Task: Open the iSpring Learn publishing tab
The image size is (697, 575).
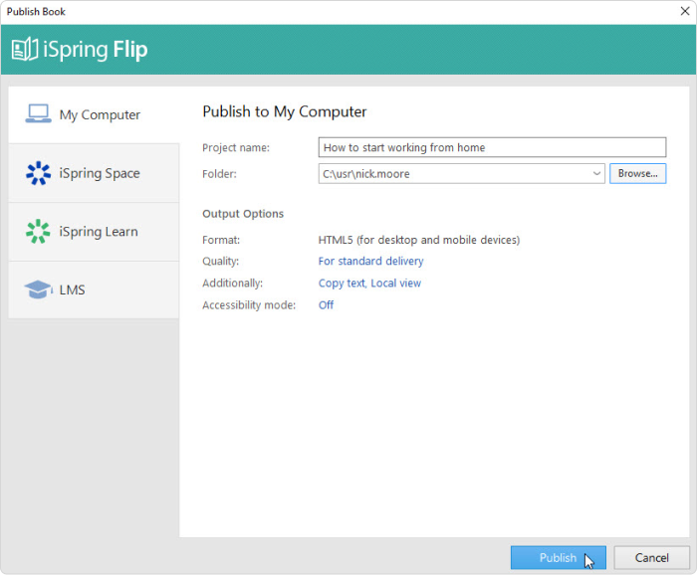Action: [99, 232]
